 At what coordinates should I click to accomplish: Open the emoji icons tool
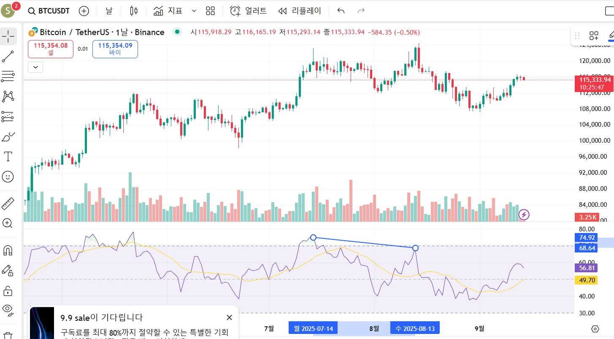click(8, 176)
